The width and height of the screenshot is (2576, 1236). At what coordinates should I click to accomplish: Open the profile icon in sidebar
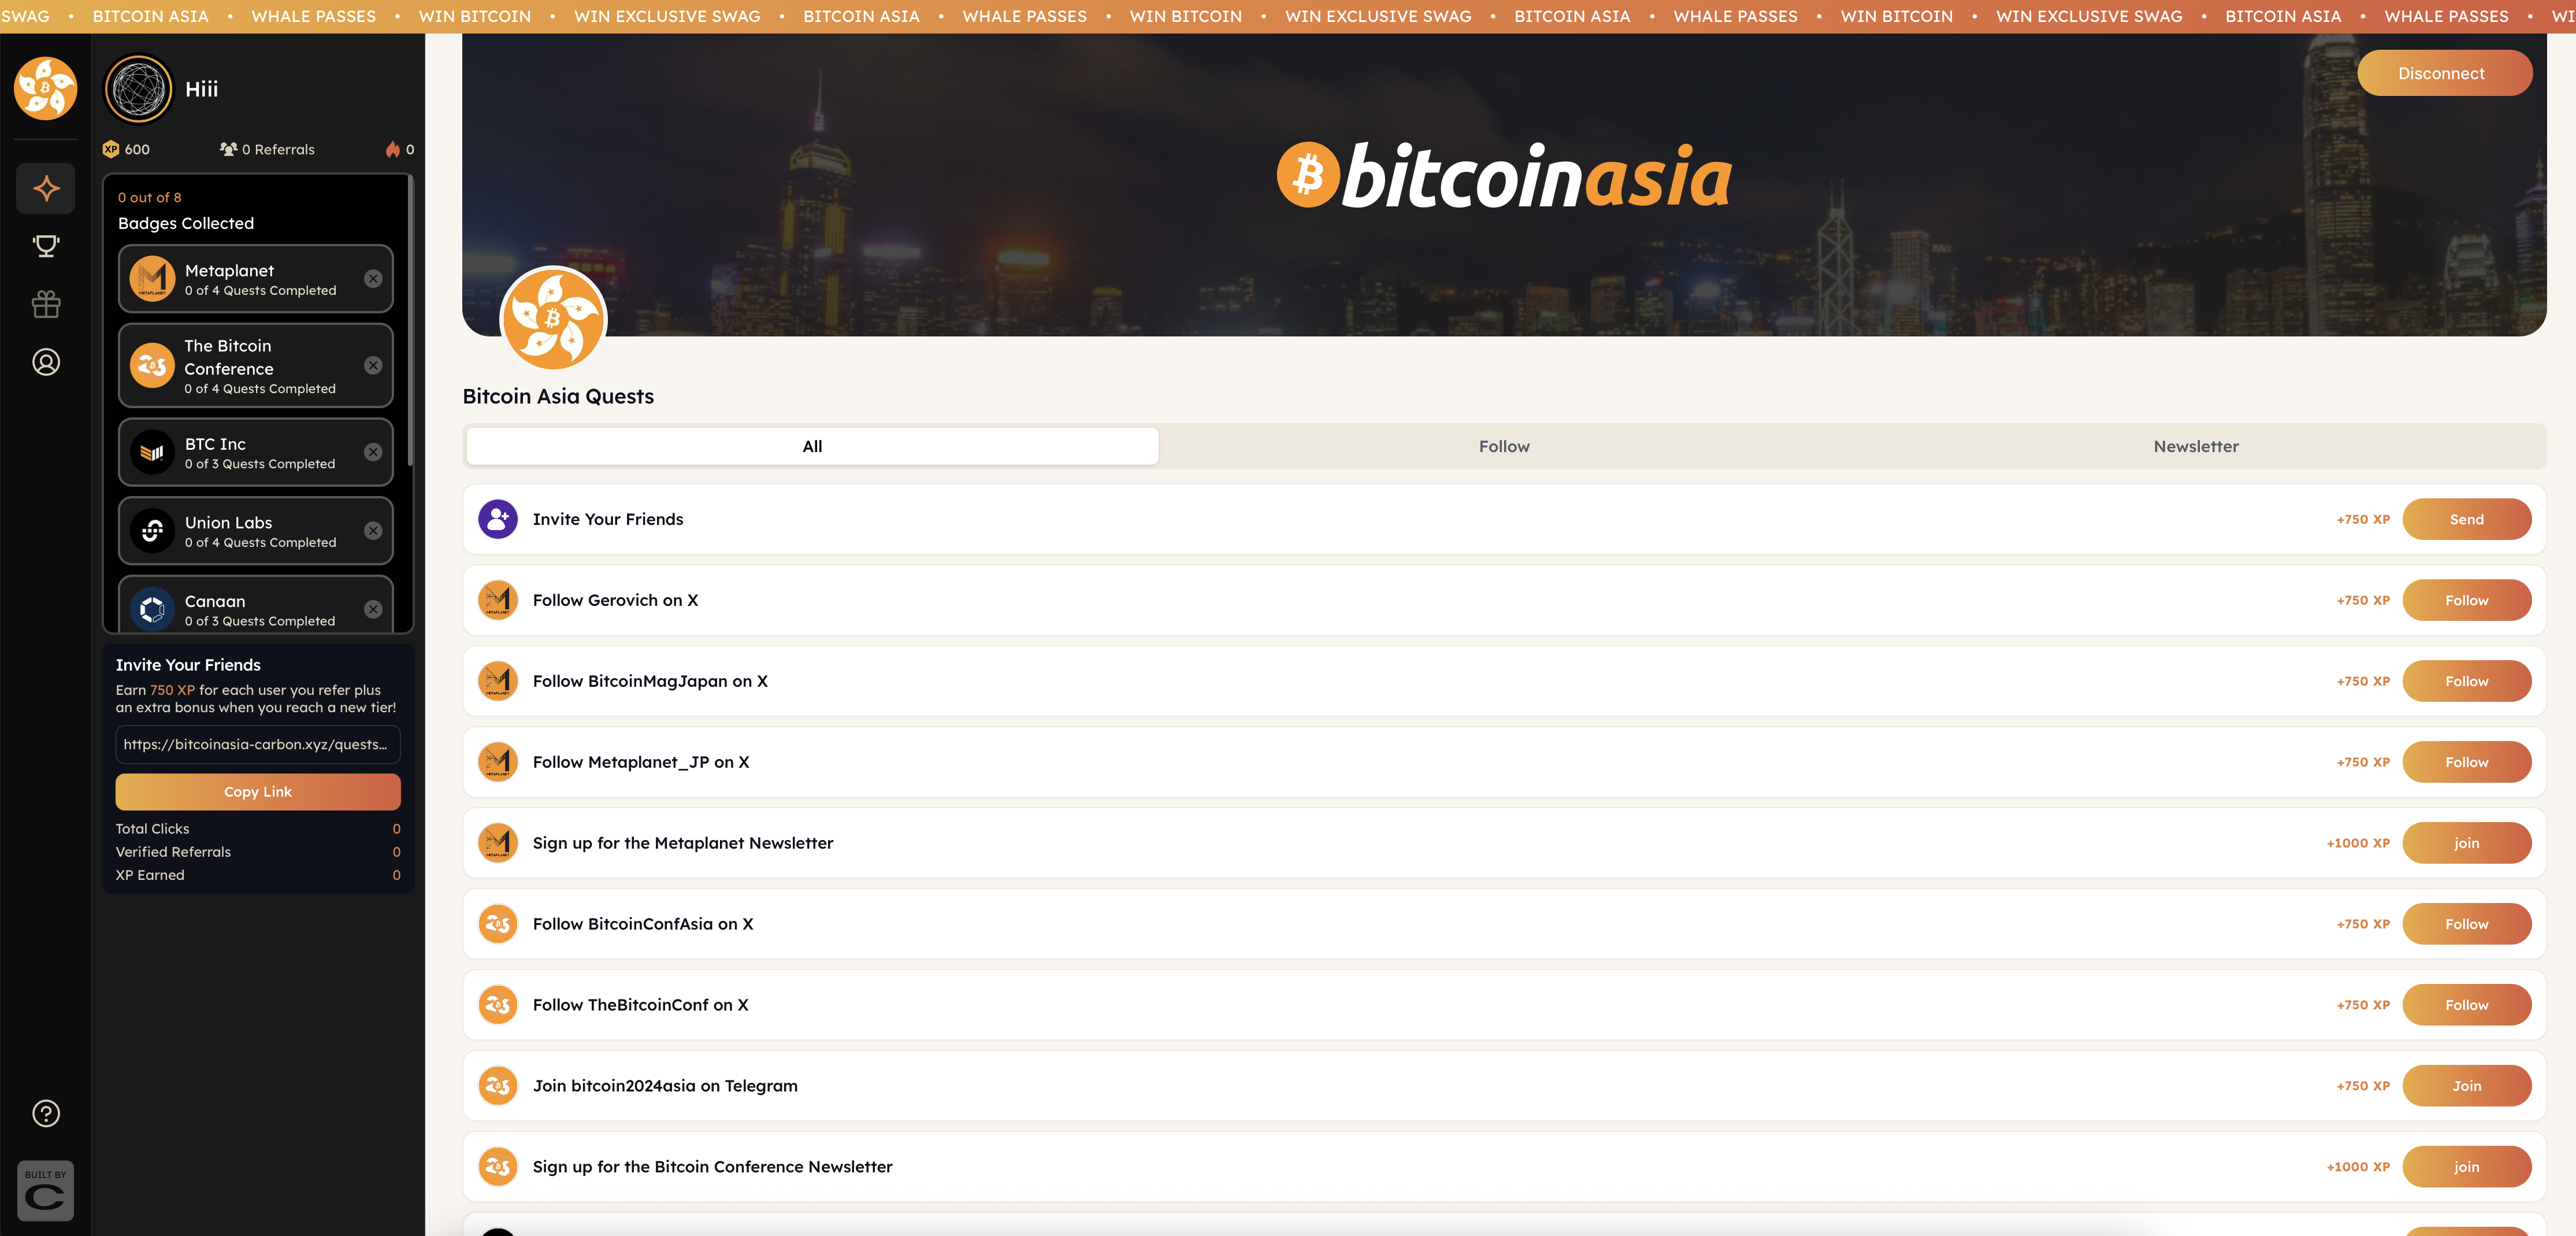[46, 362]
